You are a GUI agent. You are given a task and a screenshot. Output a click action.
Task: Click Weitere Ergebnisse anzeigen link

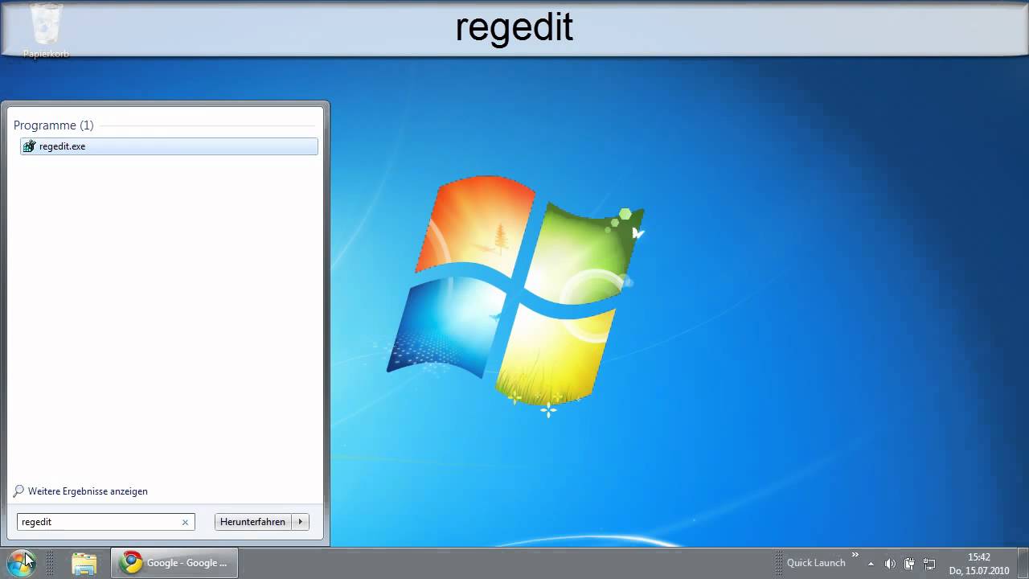pos(88,491)
